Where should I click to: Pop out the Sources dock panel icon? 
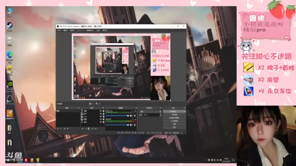103,108
